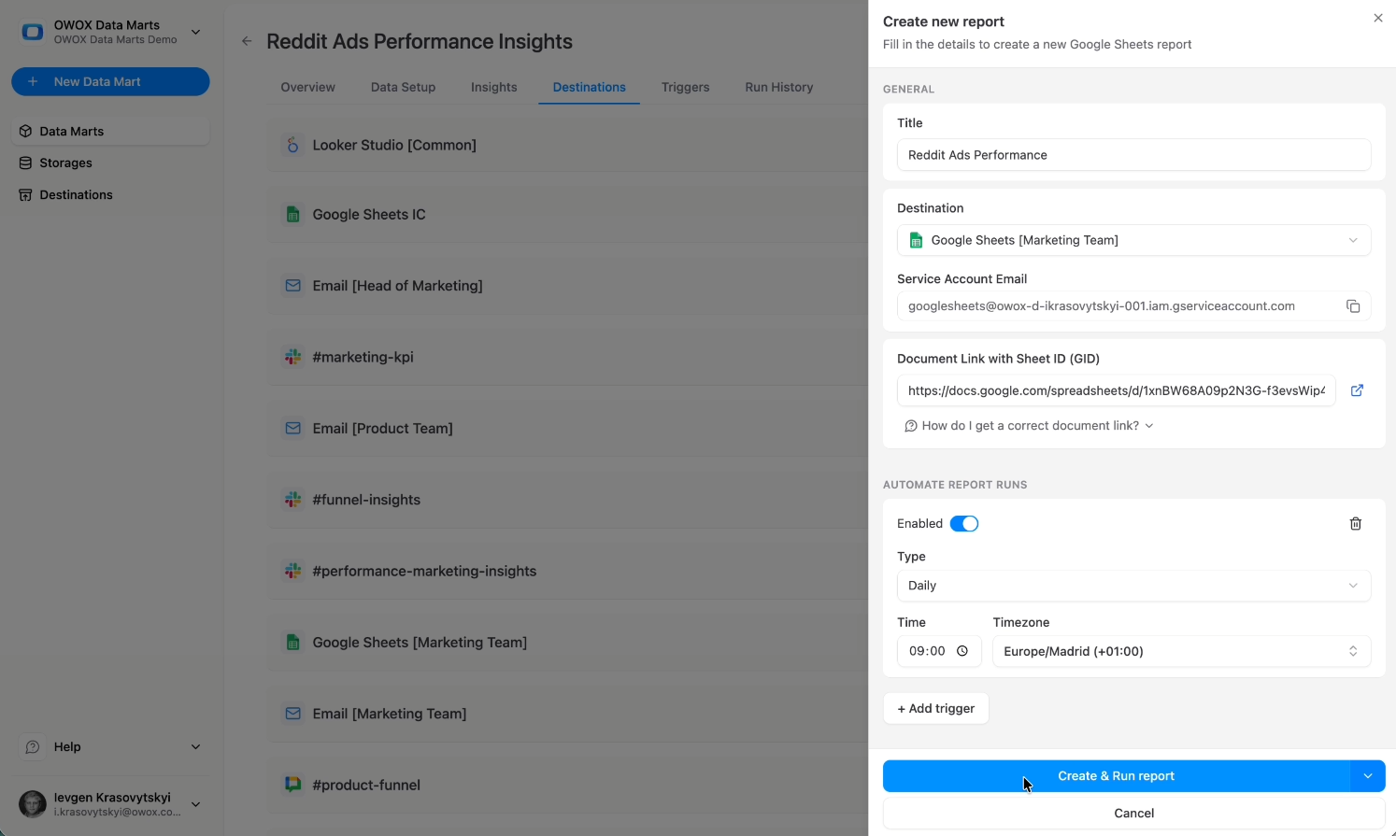Click the Storages sidebar icon
This screenshot has height=836, width=1396.
click(25, 163)
